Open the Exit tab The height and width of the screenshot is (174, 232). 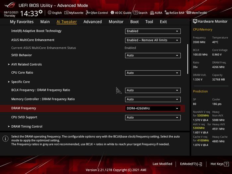pos(163,22)
